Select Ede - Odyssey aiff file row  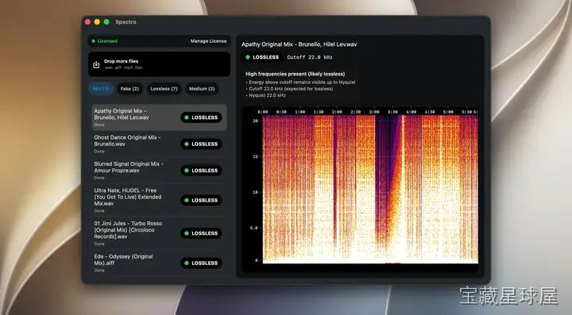pyautogui.click(x=159, y=263)
